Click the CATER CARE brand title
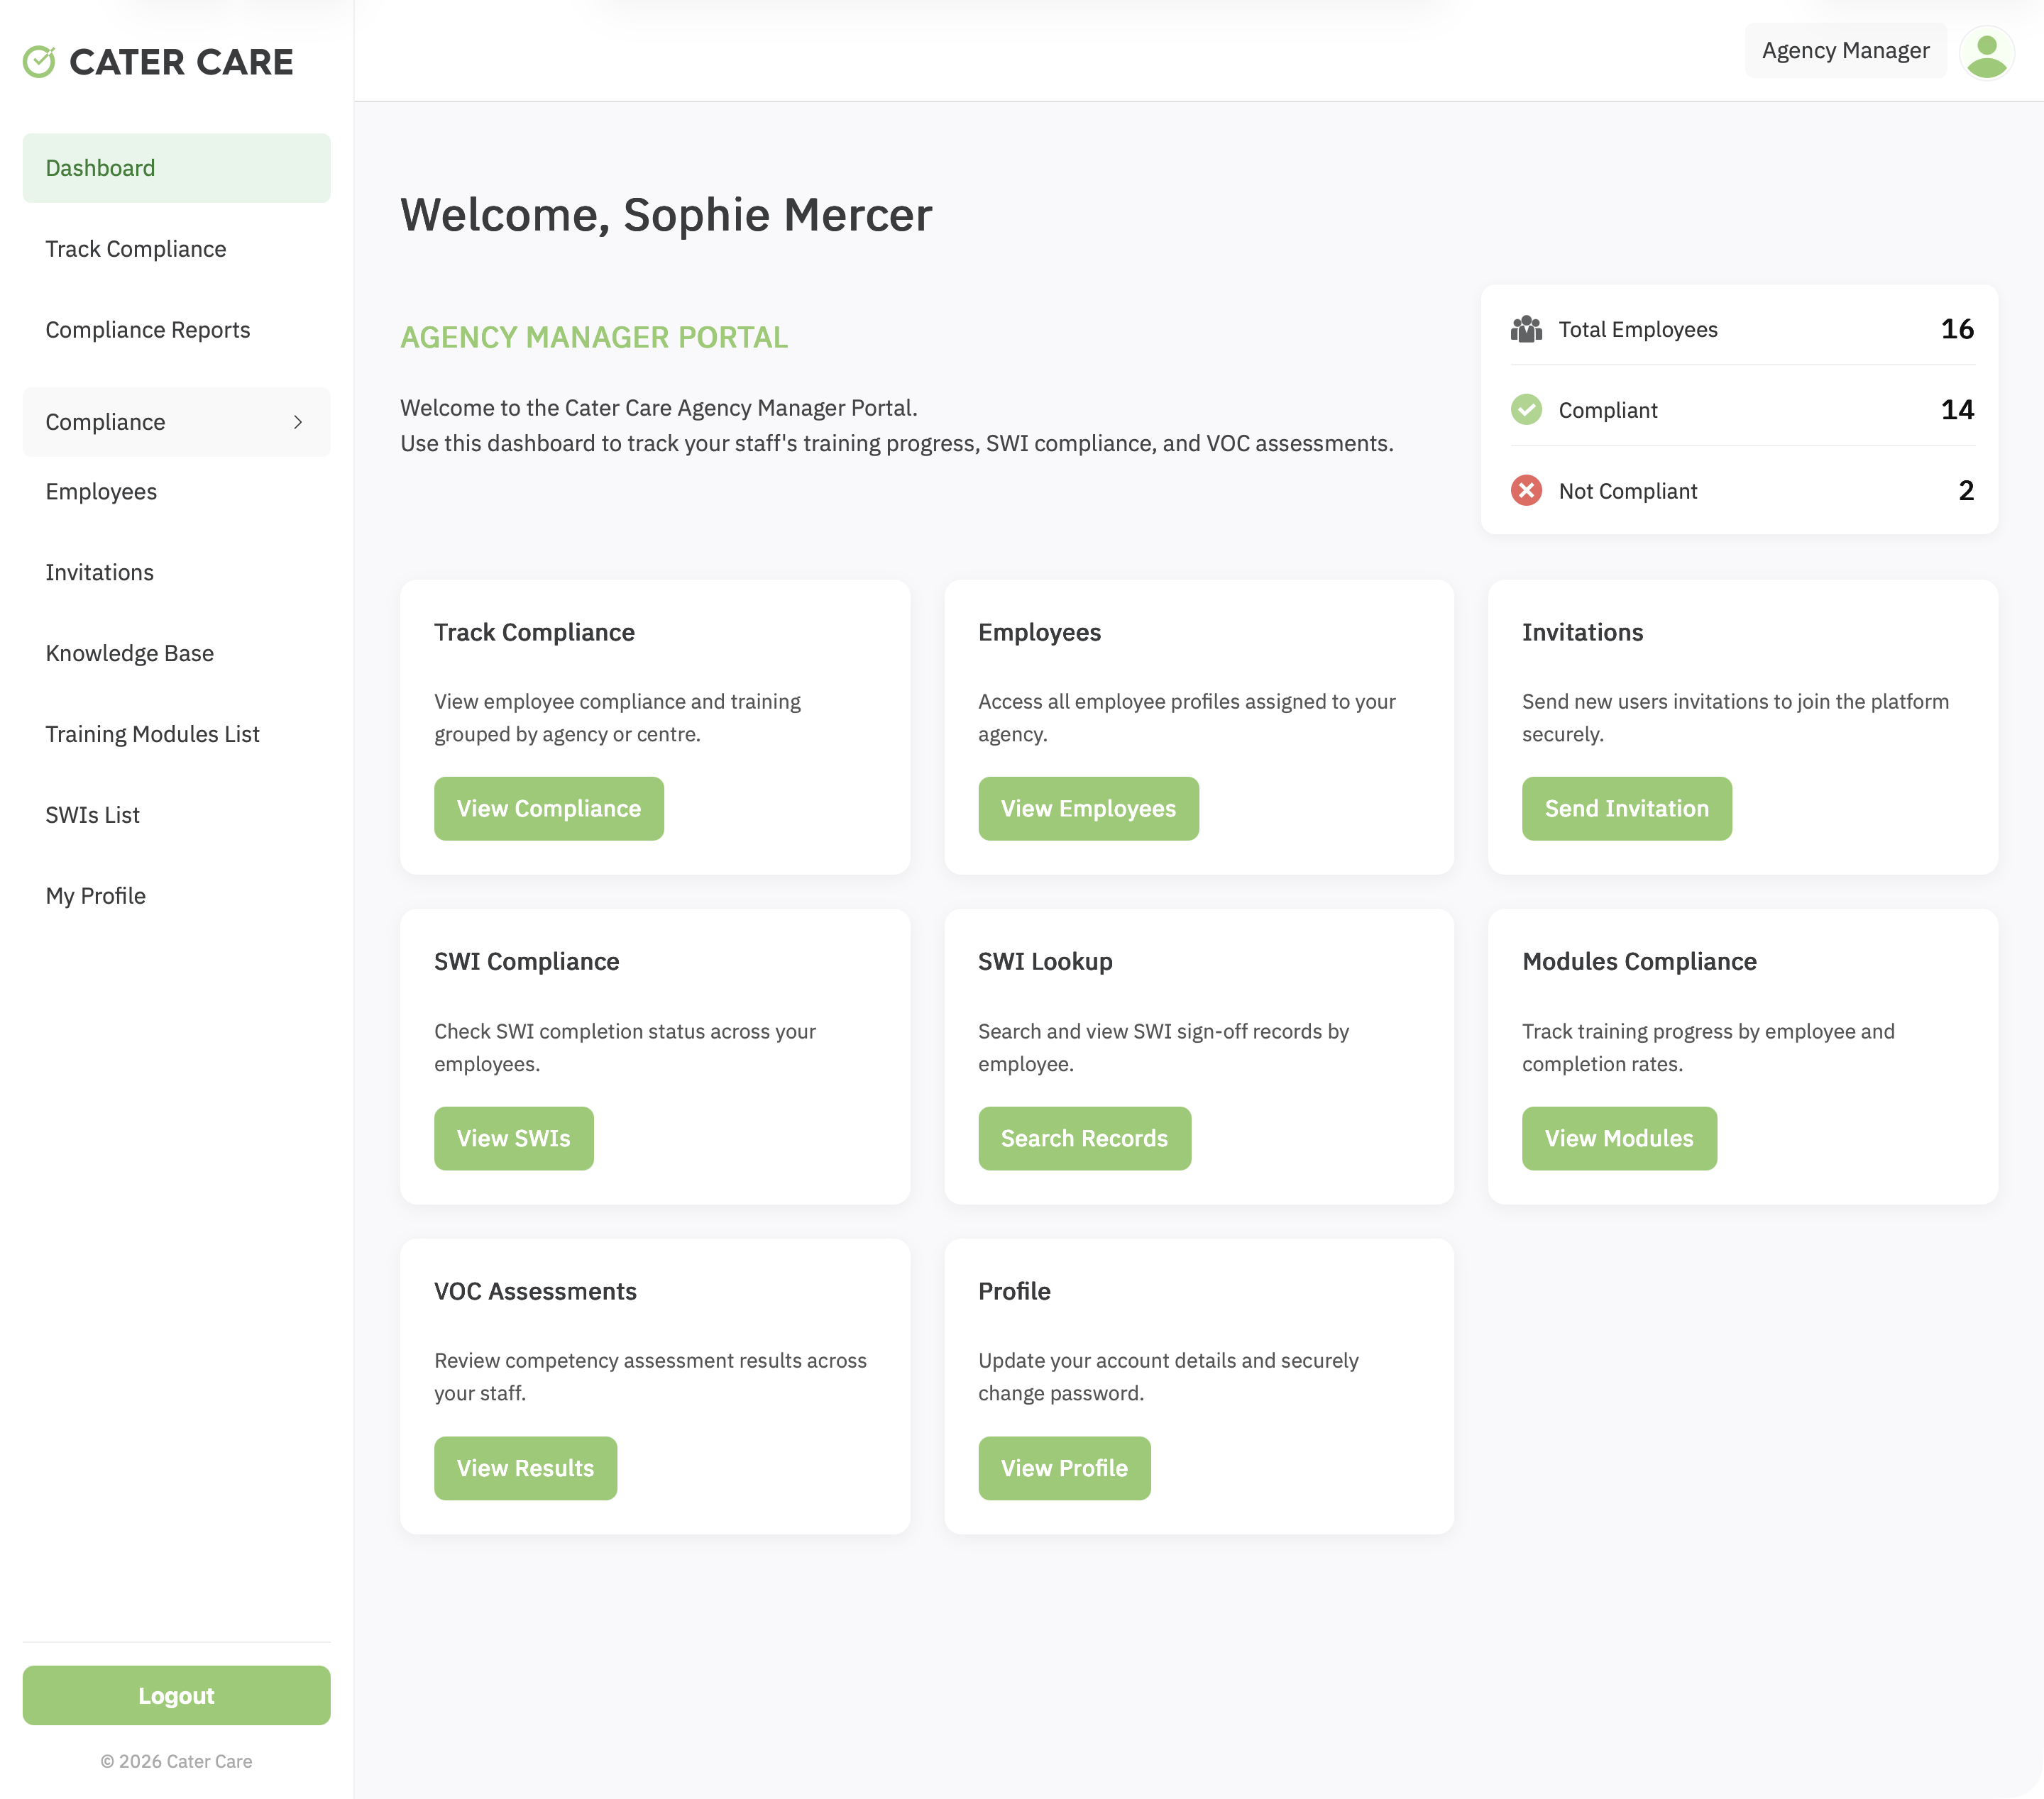This screenshot has height=1799, width=2044. point(181,62)
